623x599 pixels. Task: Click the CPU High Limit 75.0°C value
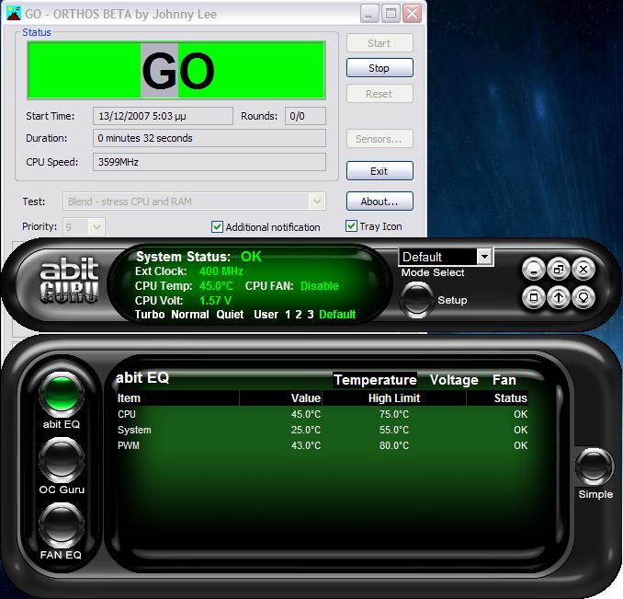pyautogui.click(x=394, y=414)
